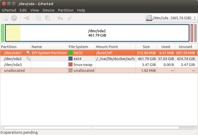
Task: Click the scrollbar right arrow
Action: pos(196,128)
